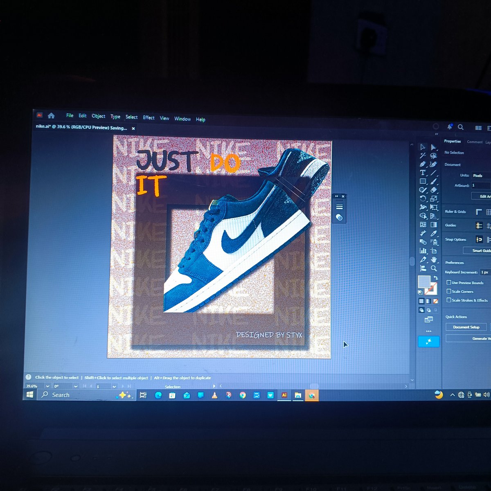Collapse the floating panel double arrows

(x=337, y=196)
